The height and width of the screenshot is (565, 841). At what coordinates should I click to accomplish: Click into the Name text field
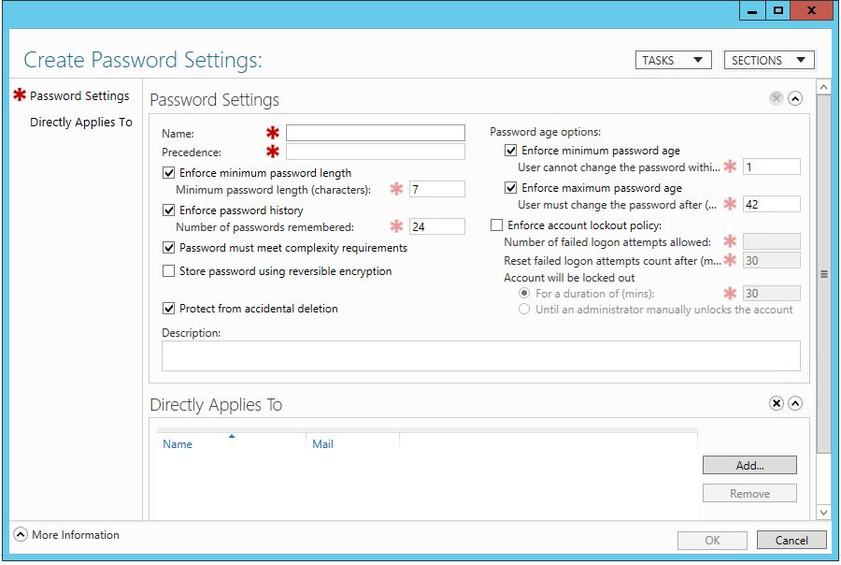375,133
